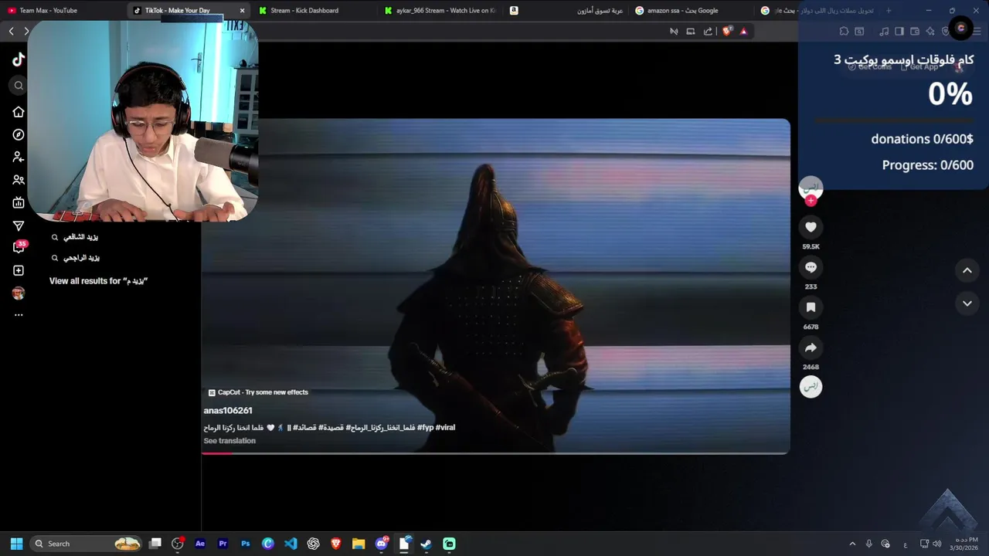Open Visual Studio Code from taskbar
The height and width of the screenshot is (556, 989).
point(291,544)
